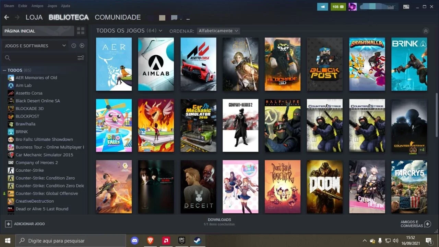Viewport: 439px width, 247px height.
Task: Go to the BIBLIOTECA tab
Action: (69, 17)
